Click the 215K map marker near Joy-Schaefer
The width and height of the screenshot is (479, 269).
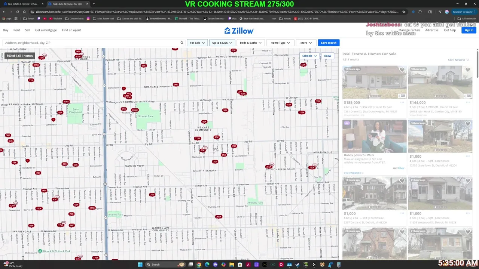[268, 167]
